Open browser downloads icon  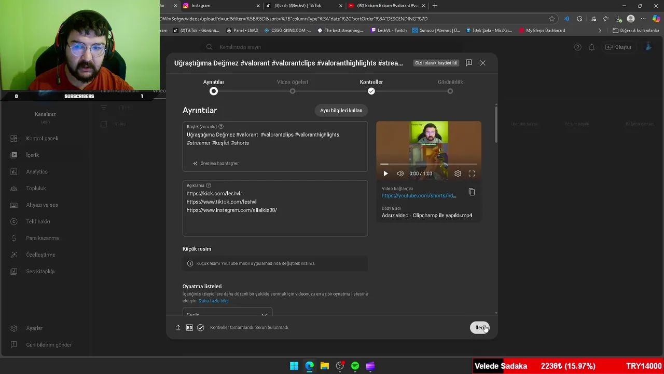[619, 19]
